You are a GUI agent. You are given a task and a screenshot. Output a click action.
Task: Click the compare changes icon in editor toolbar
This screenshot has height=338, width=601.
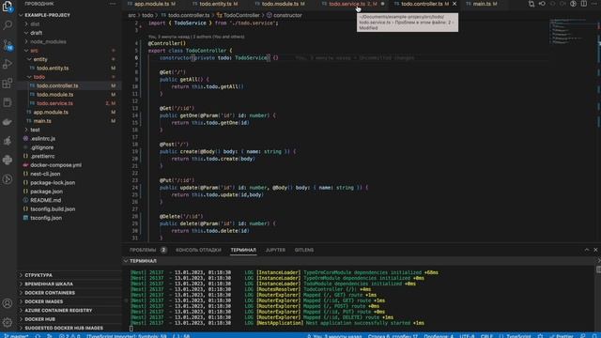532,4
